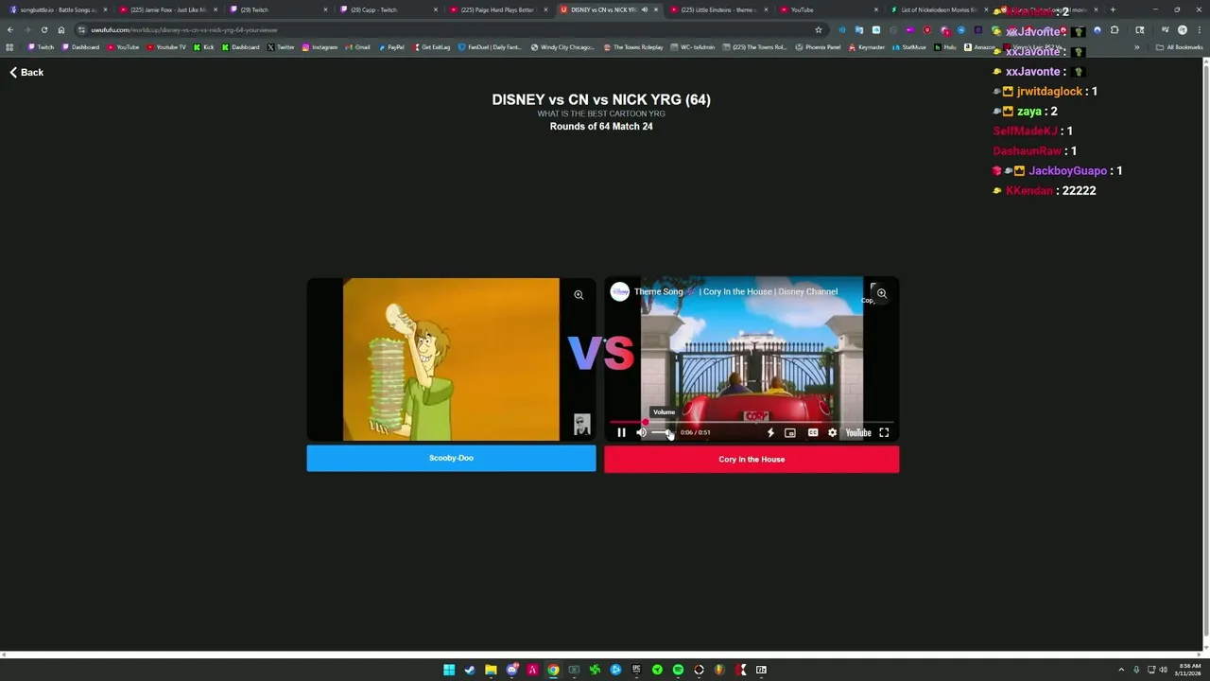Zoom the Cory in the House magnifier

coord(881,293)
